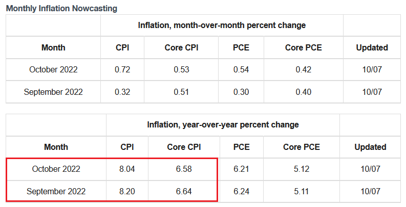Click October 2022 month-over-month CPI value 0.72

(x=122, y=70)
